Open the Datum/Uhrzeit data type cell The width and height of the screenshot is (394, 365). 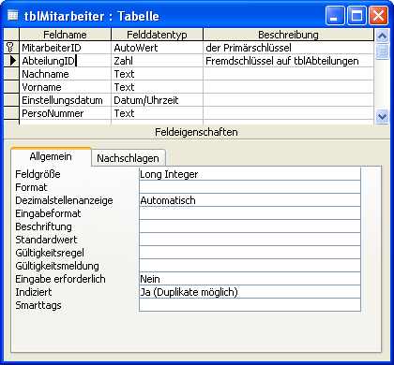point(157,100)
